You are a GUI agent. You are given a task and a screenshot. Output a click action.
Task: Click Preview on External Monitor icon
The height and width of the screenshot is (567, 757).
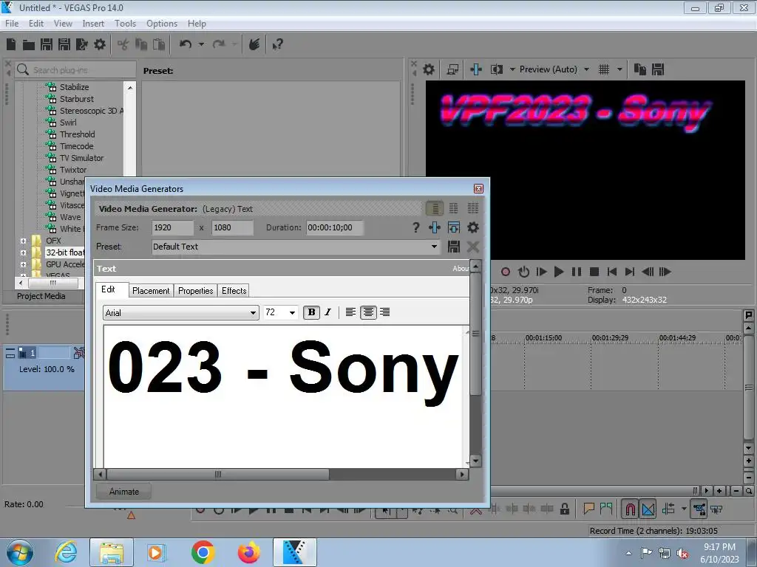452,70
